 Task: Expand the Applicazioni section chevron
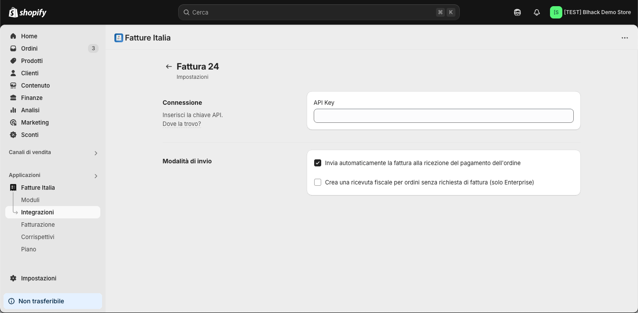pyautogui.click(x=96, y=176)
